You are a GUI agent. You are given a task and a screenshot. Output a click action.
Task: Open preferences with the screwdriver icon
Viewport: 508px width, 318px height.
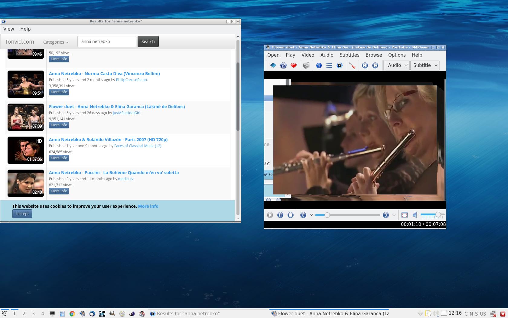click(x=352, y=65)
